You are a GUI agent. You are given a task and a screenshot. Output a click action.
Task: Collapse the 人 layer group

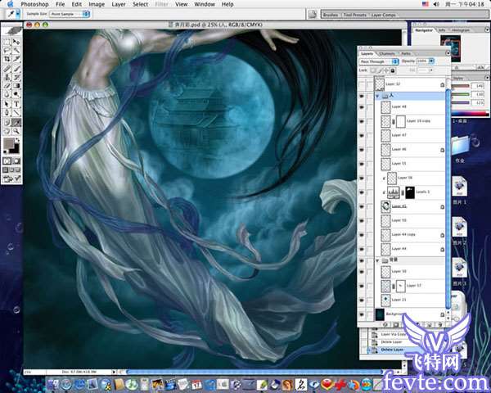click(x=377, y=96)
